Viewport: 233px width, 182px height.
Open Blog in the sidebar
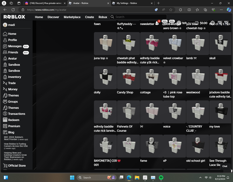point(8,132)
